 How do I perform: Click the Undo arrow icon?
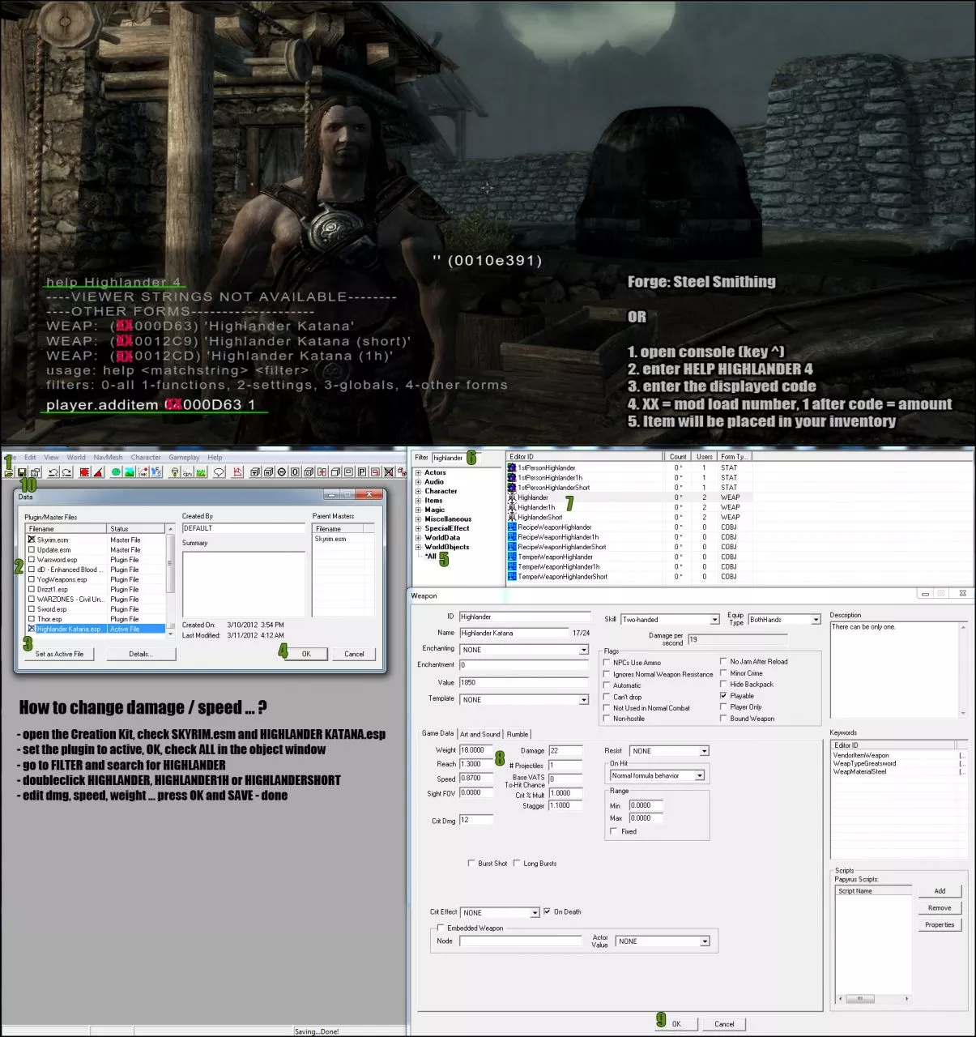[x=53, y=472]
